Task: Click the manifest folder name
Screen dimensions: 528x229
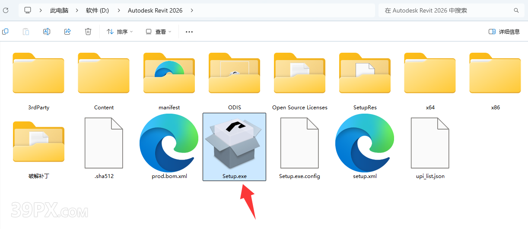Action: tap(169, 107)
